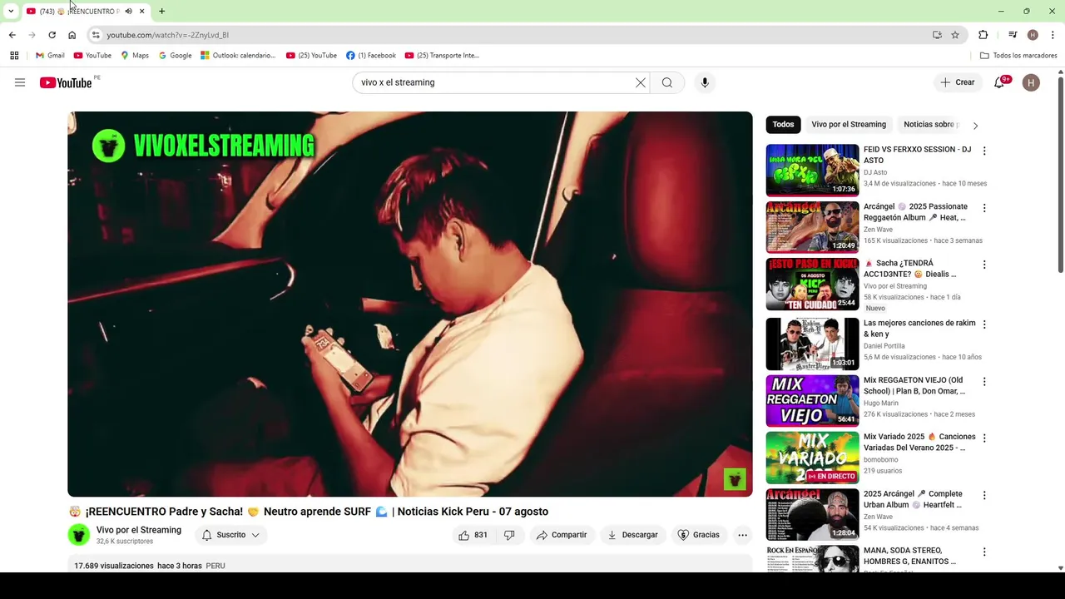Click the Compartir button
The image size is (1065, 599).
562,535
